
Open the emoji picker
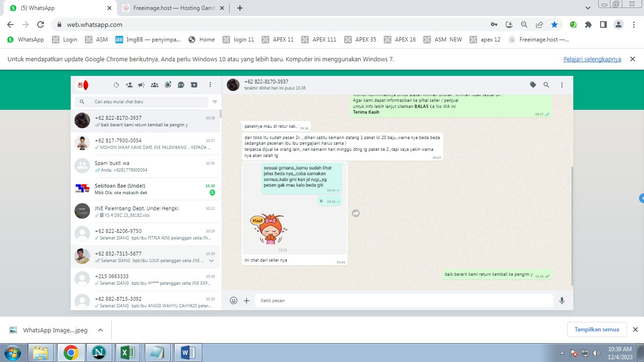[233, 300]
